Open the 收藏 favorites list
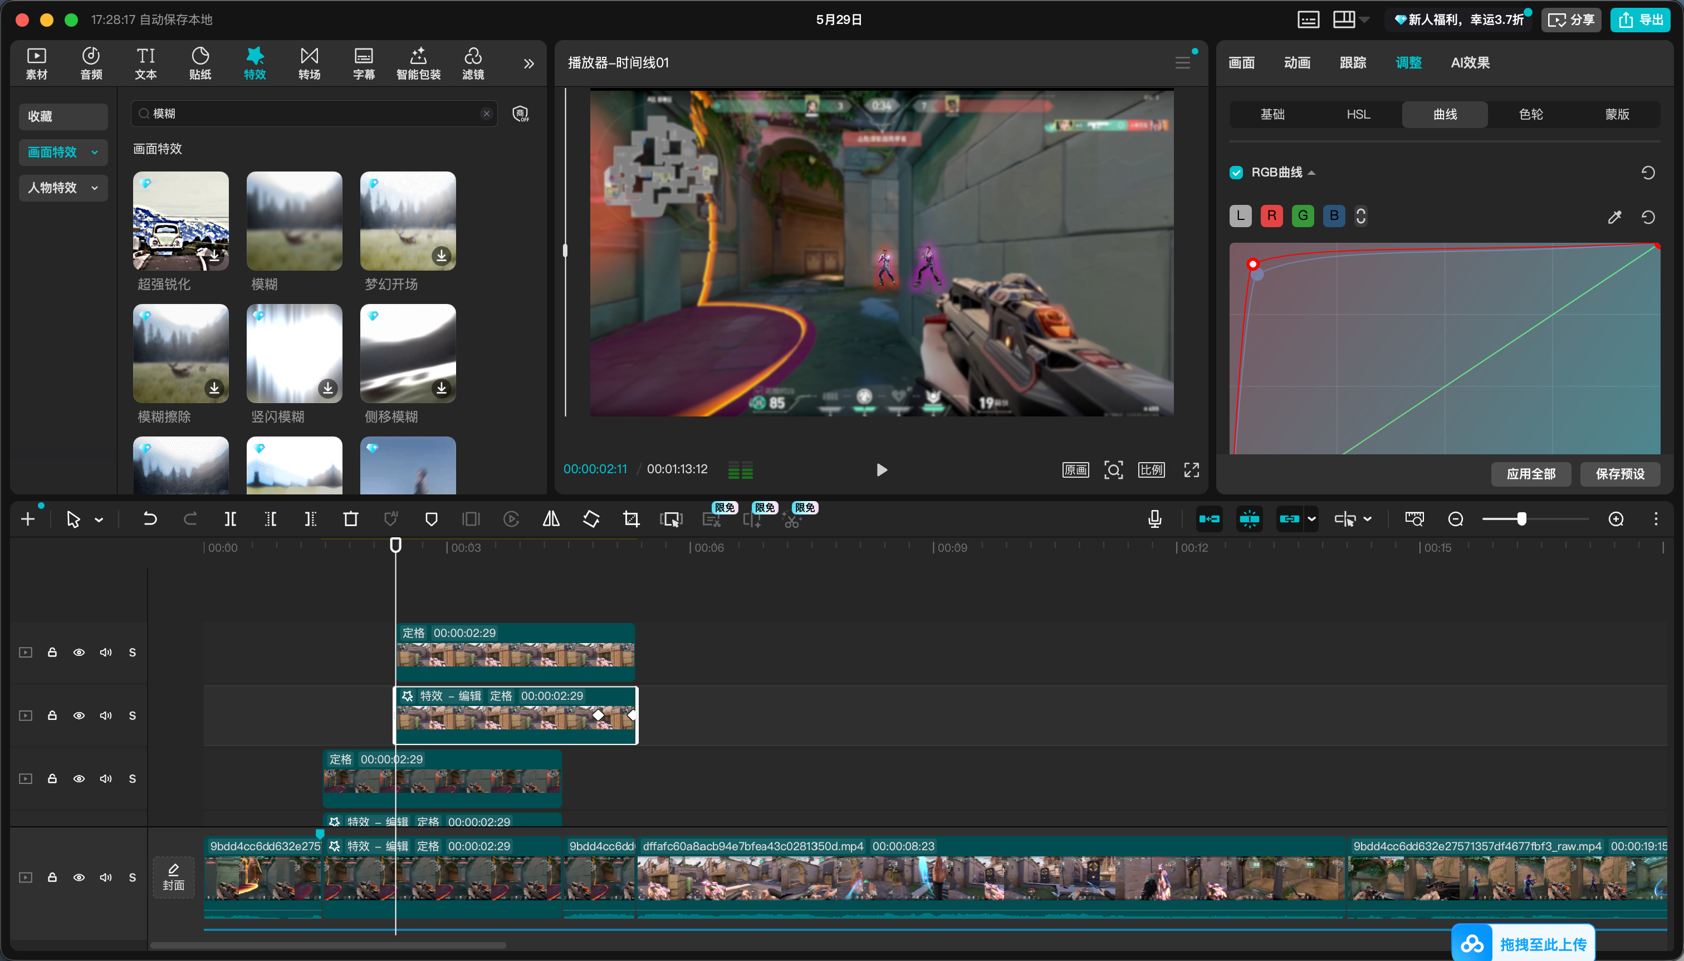The width and height of the screenshot is (1684, 961). 63,116
